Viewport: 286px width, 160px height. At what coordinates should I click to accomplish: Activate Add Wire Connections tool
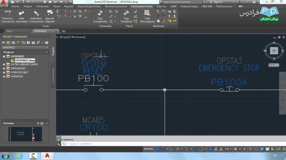(x=37, y=16)
